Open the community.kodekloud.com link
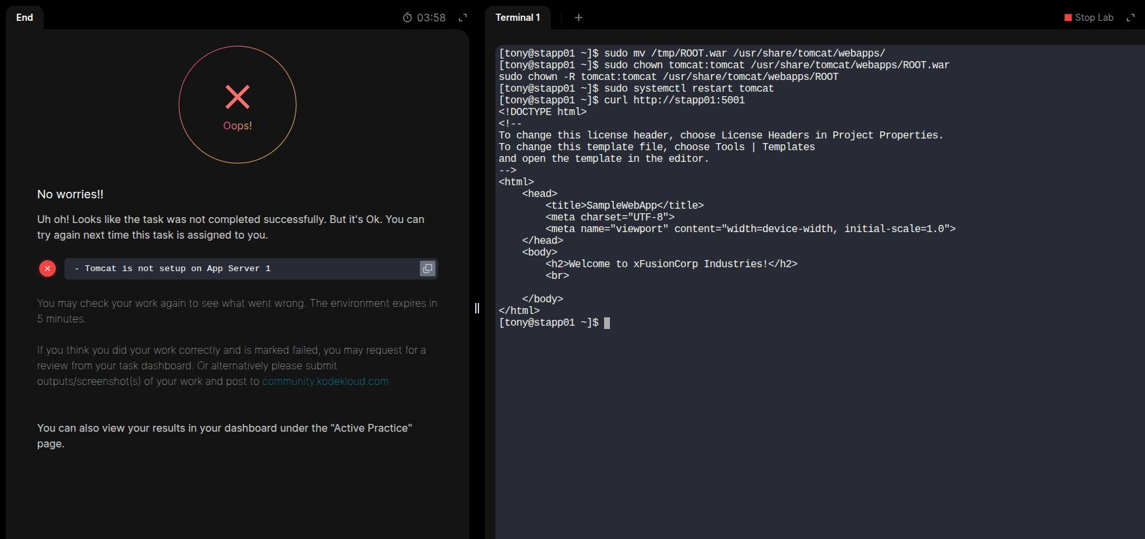1145x539 pixels. [x=325, y=382]
